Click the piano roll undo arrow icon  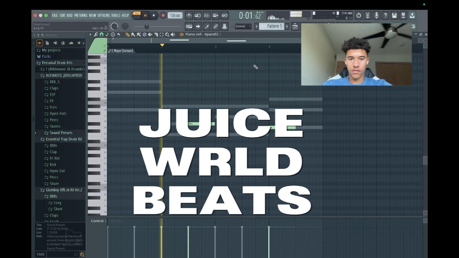point(119,34)
